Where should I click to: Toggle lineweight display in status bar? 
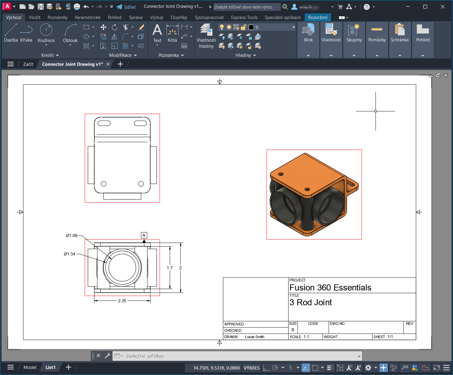[x=330, y=368]
